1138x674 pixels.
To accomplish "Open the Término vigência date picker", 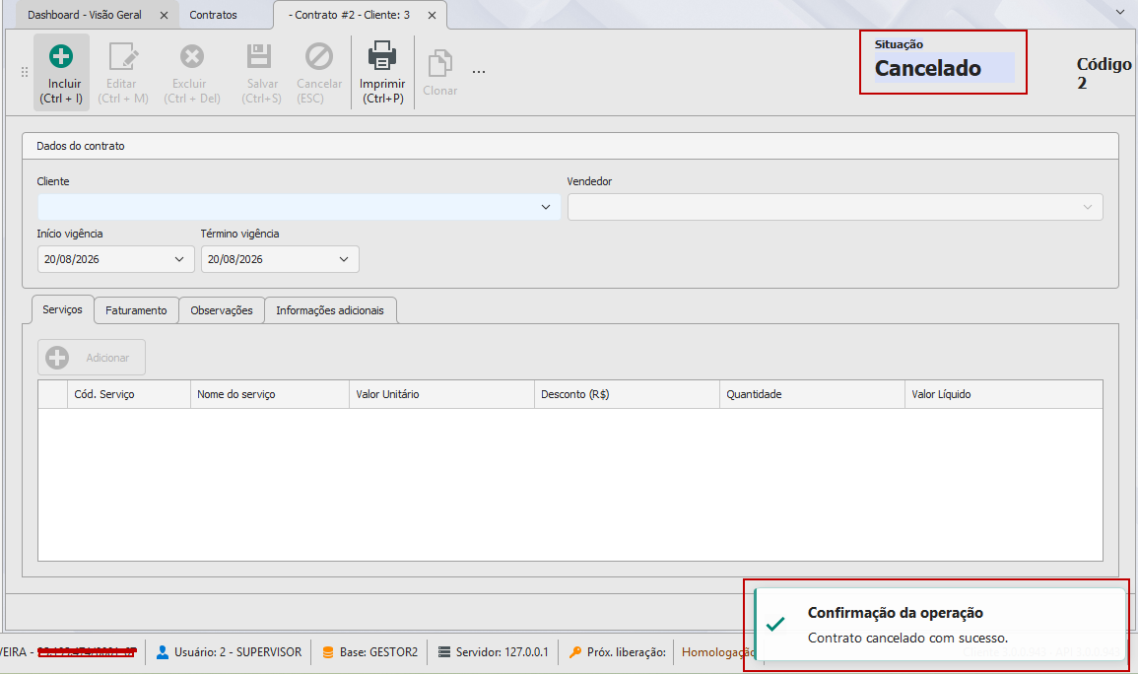I will pyautogui.click(x=344, y=259).
